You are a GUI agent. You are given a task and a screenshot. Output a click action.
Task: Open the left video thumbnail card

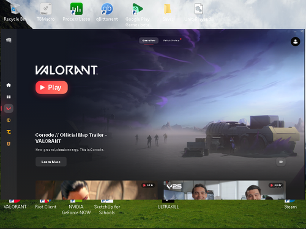click(x=97, y=190)
